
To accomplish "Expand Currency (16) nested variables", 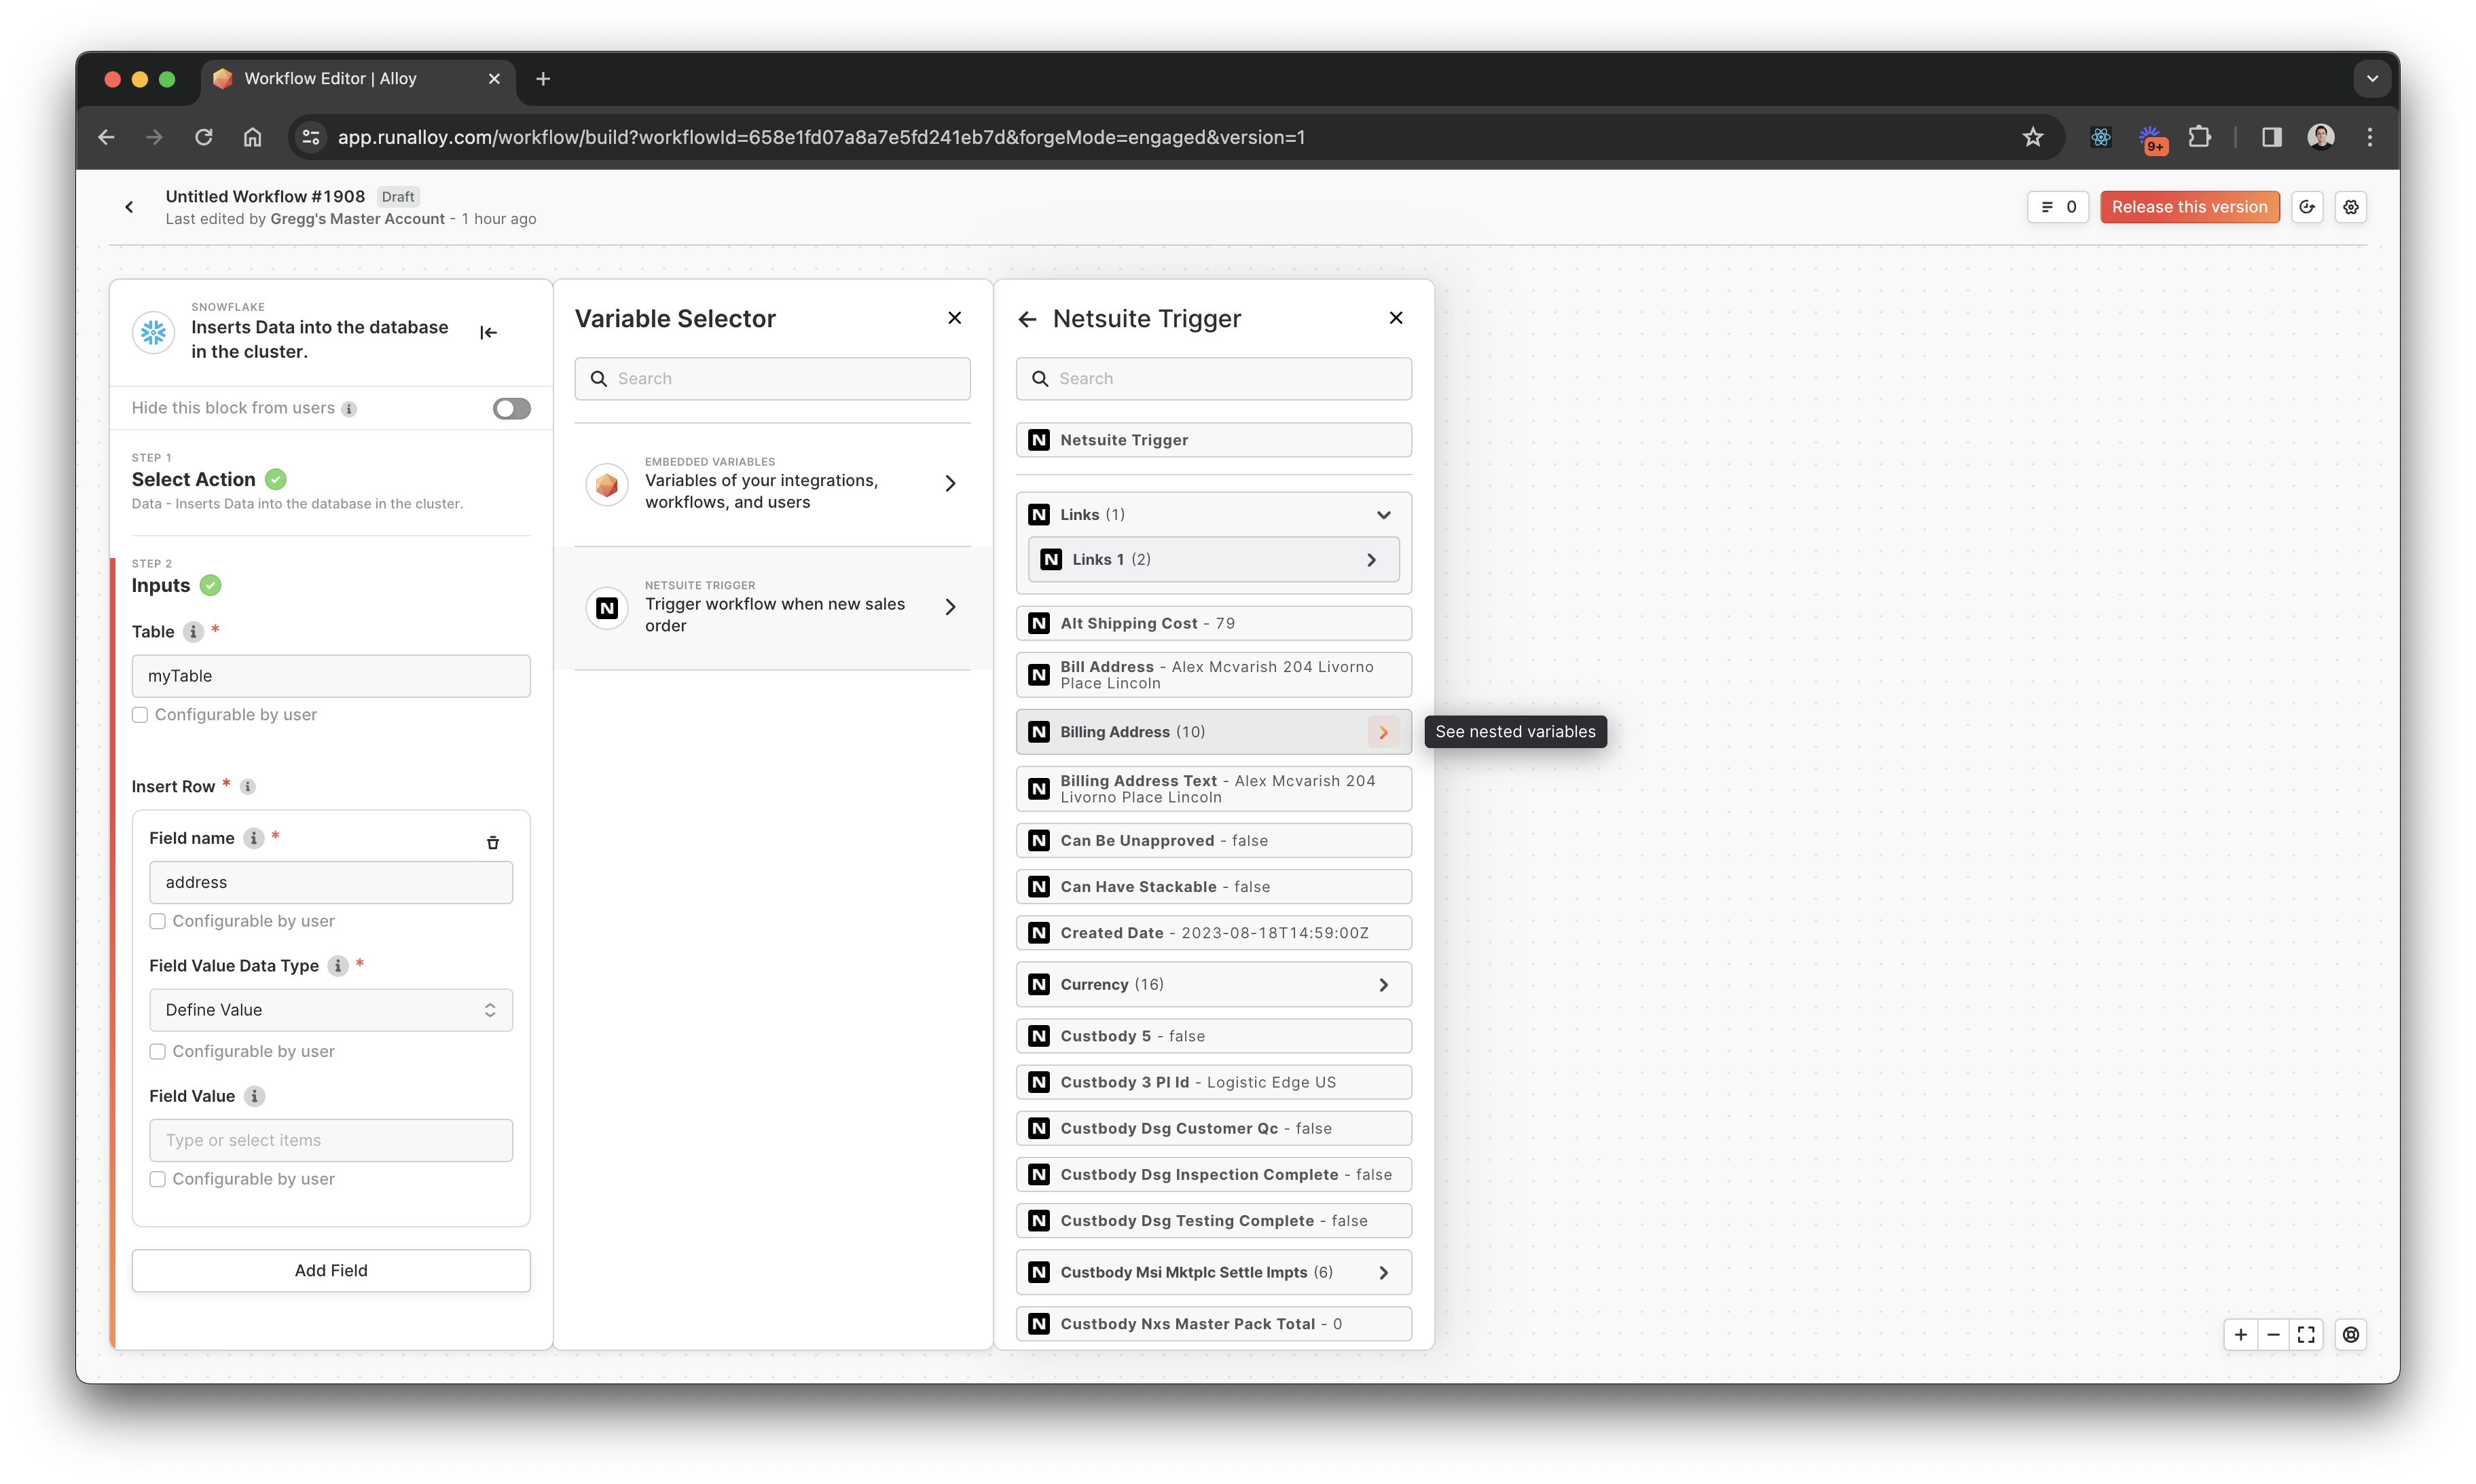I will pyautogui.click(x=1383, y=985).
